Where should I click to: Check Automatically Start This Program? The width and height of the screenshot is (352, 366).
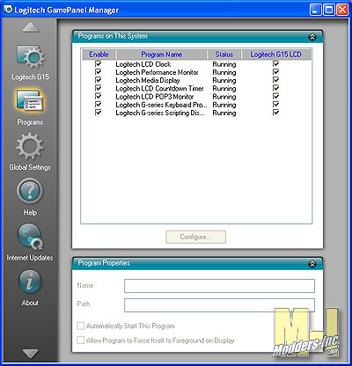pos(80,326)
